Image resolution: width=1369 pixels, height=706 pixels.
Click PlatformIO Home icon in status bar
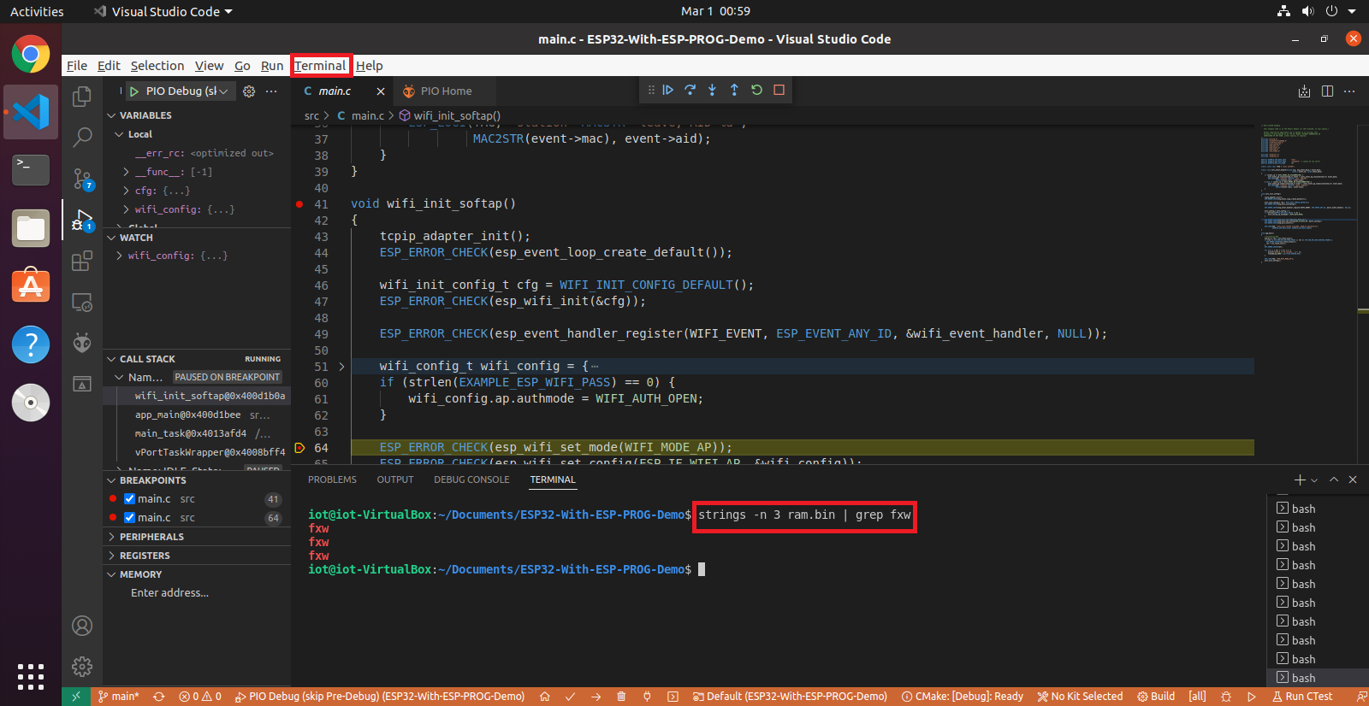544,697
